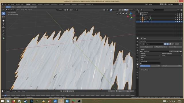Screen dimensions: 184x103
Task: Open the Object properties square tab icon
Action: pyautogui.click(x=137, y=59)
